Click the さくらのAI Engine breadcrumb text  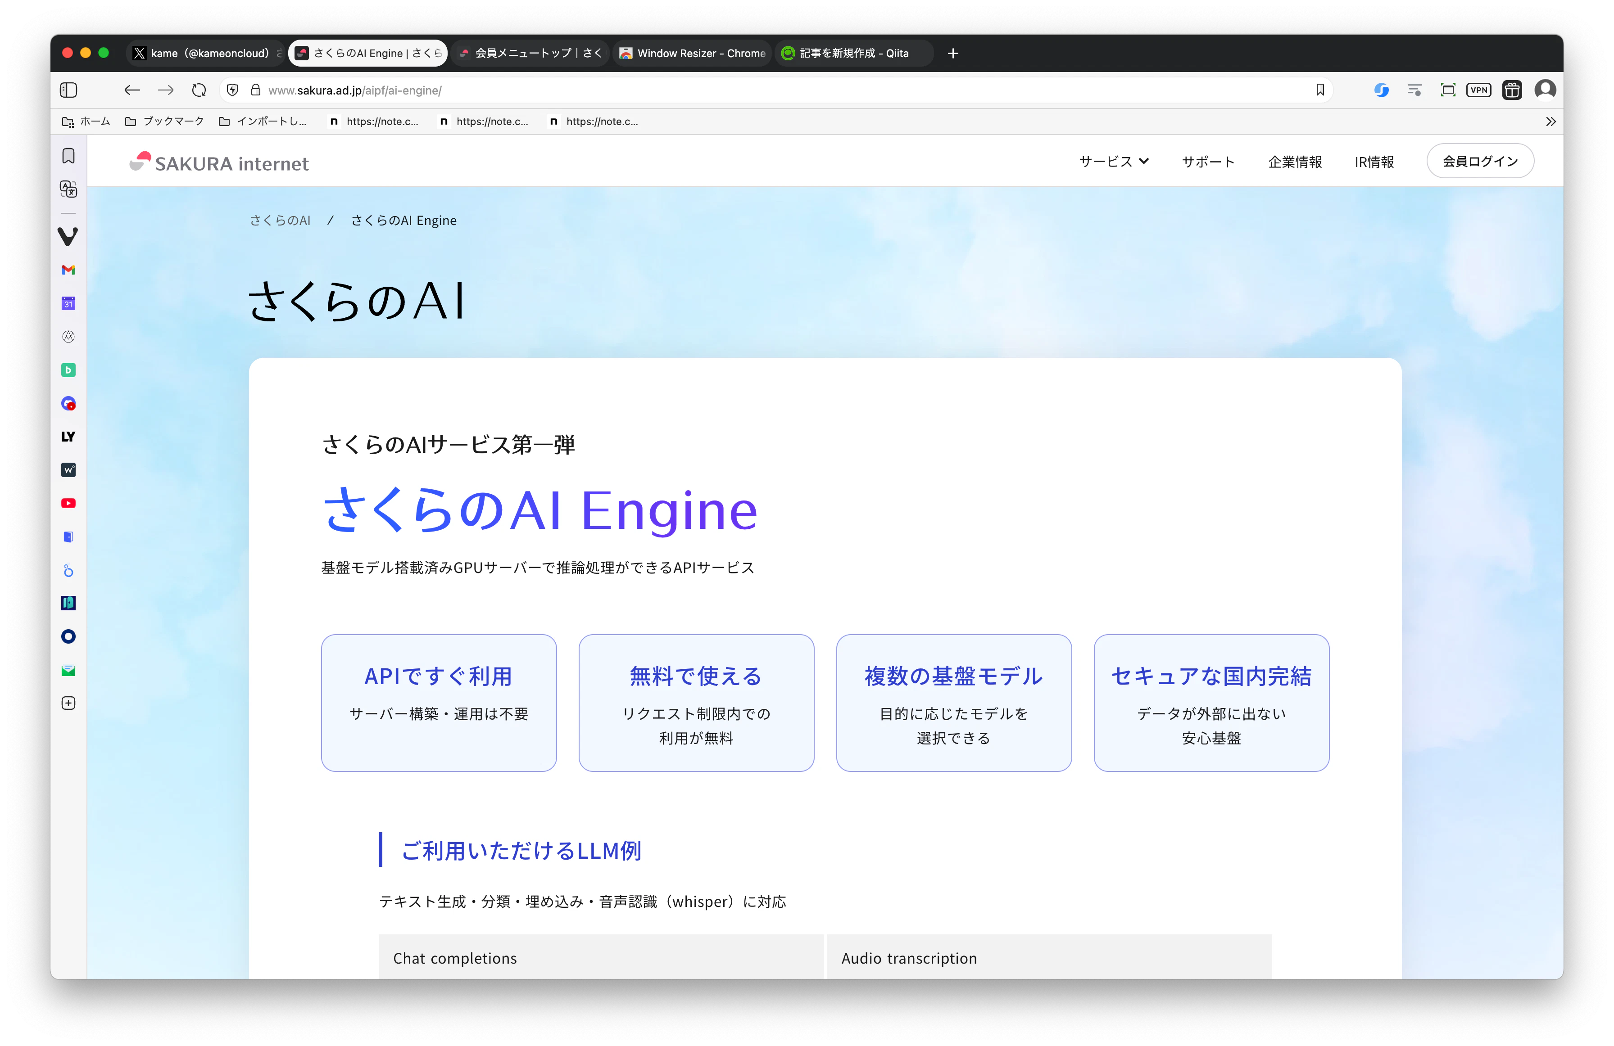click(404, 221)
